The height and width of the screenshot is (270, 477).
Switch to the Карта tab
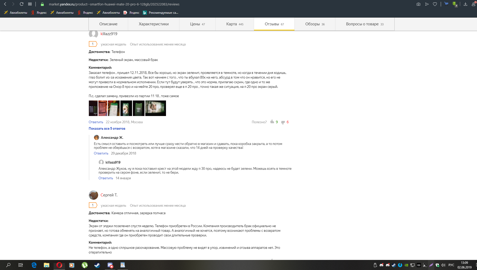[x=235, y=24]
